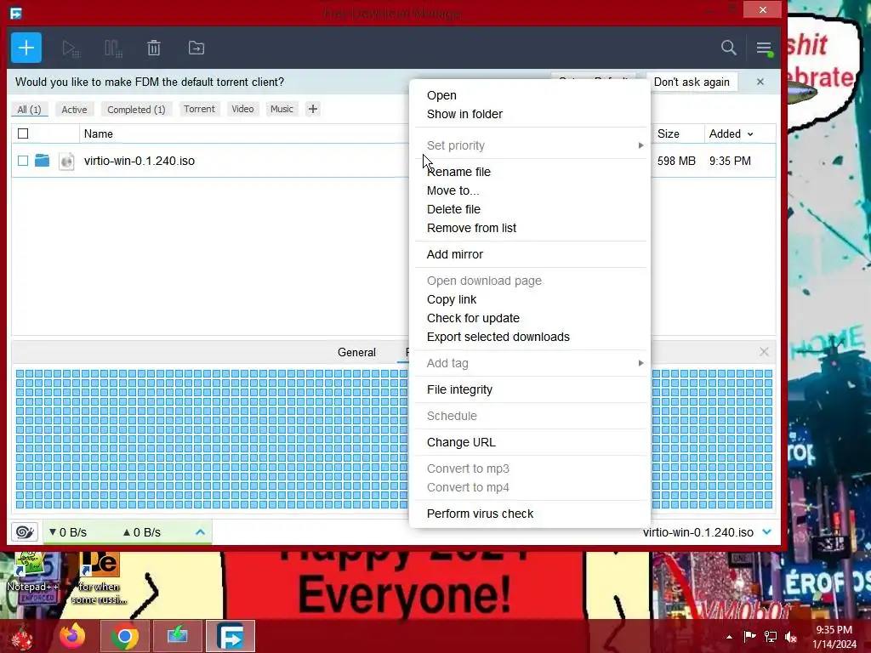Click the folder icon next to virtio-win-0.1.240.iso
Screen dimensions: 871x653
(43, 161)
